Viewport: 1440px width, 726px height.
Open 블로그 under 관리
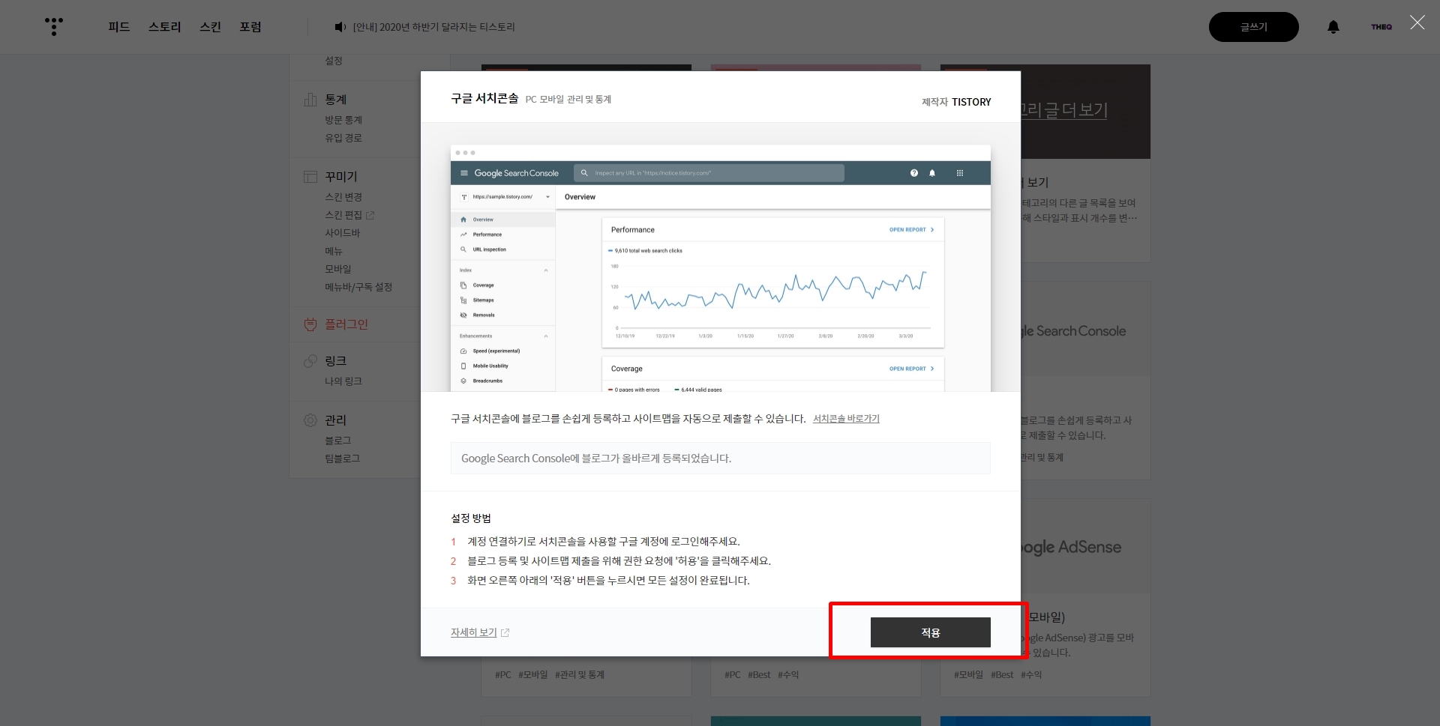pyautogui.click(x=338, y=441)
